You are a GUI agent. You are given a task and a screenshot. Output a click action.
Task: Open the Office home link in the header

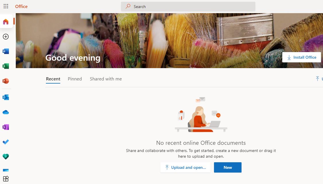click(21, 6)
